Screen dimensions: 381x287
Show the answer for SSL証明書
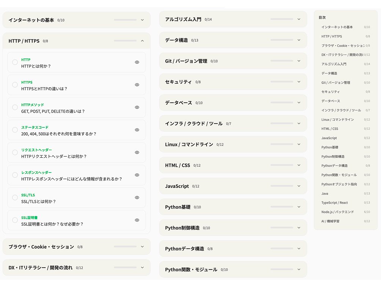137,220
